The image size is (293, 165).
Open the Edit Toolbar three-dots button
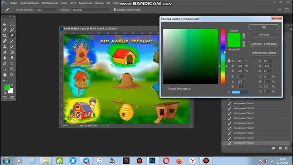tap(5, 80)
